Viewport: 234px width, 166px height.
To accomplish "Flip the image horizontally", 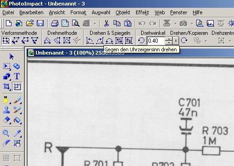I will pos(119,41).
